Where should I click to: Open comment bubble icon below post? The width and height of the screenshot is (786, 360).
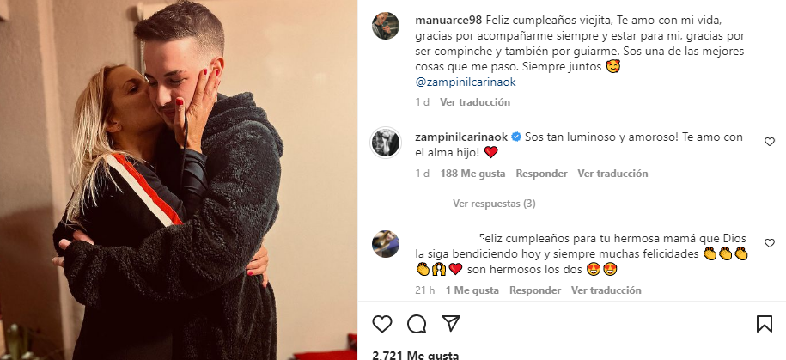[x=417, y=324]
